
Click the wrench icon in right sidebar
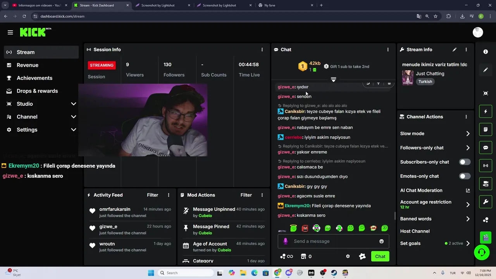(x=486, y=202)
